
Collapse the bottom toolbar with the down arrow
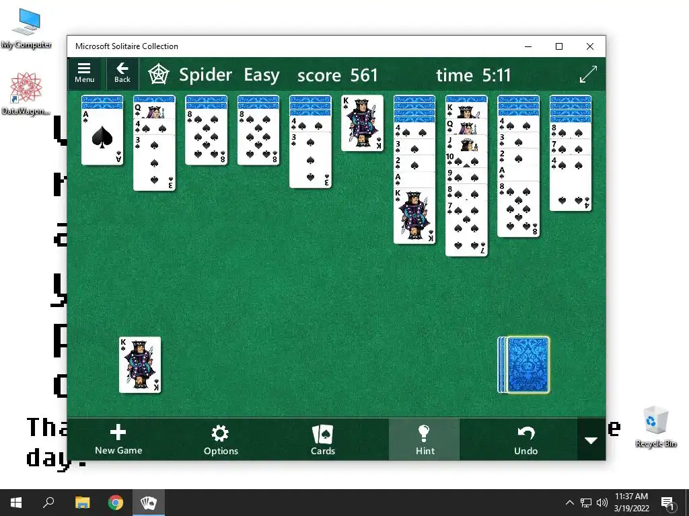coord(591,439)
